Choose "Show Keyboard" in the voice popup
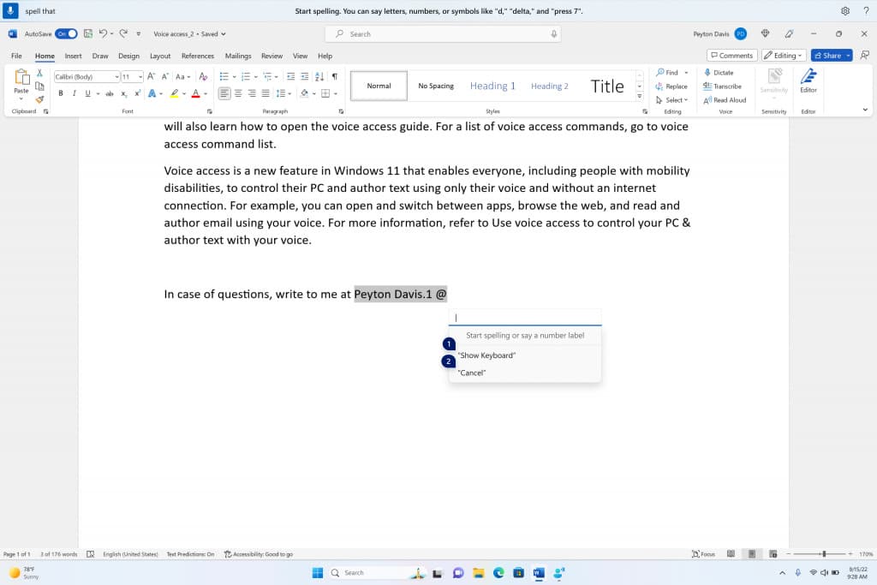877x585 pixels. (x=486, y=355)
